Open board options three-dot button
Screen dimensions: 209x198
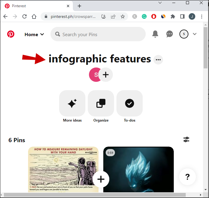pos(158,60)
